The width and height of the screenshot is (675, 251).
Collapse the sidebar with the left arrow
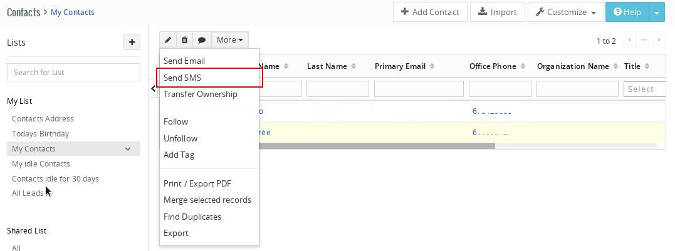pos(154,89)
